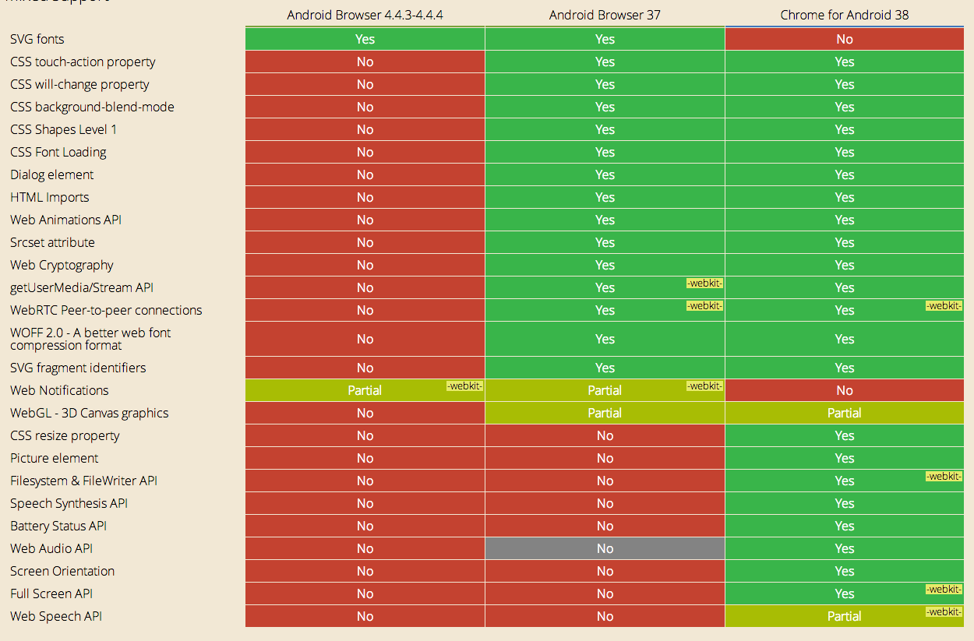The width and height of the screenshot is (974, 641).
Task: Click the Chrome for Android 38 column header
Action: 845,15
